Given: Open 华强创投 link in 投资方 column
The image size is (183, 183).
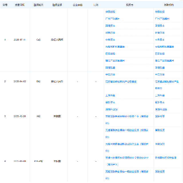Looking at the screenshot, I should [x=110, y=12].
